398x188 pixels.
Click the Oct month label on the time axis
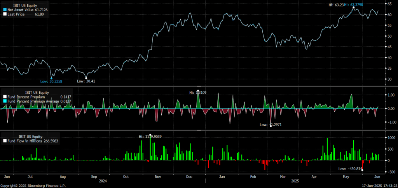[126, 176]
